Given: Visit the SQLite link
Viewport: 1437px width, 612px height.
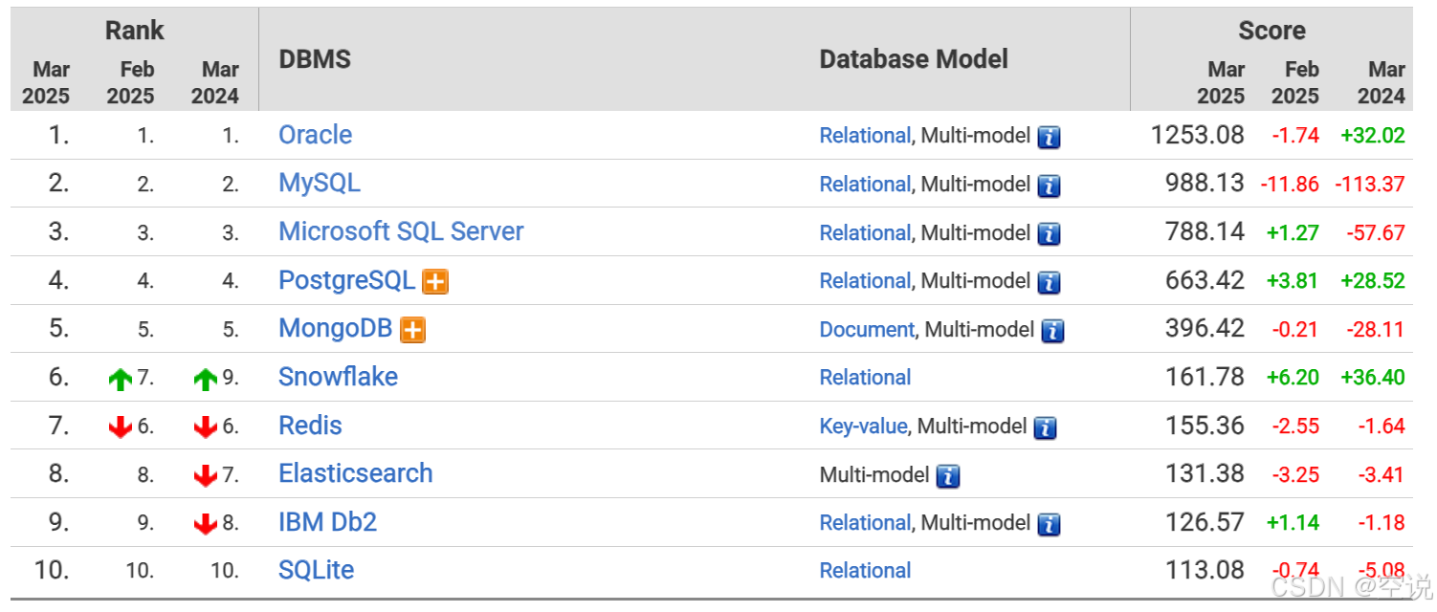Looking at the screenshot, I should click(x=316, y=570).
